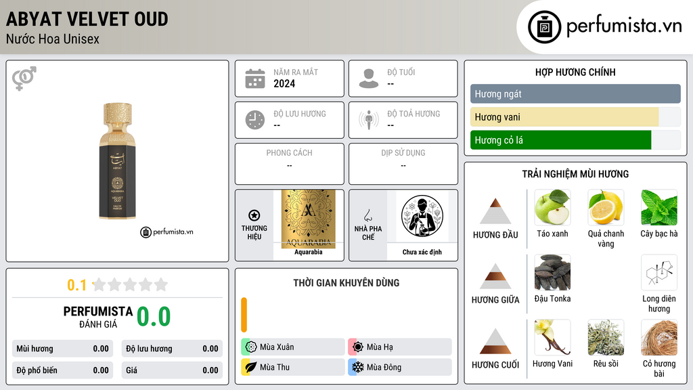Click the Aquarabia brand logo image
Screen dimensions: 693x390
click(x=309, y=219)
